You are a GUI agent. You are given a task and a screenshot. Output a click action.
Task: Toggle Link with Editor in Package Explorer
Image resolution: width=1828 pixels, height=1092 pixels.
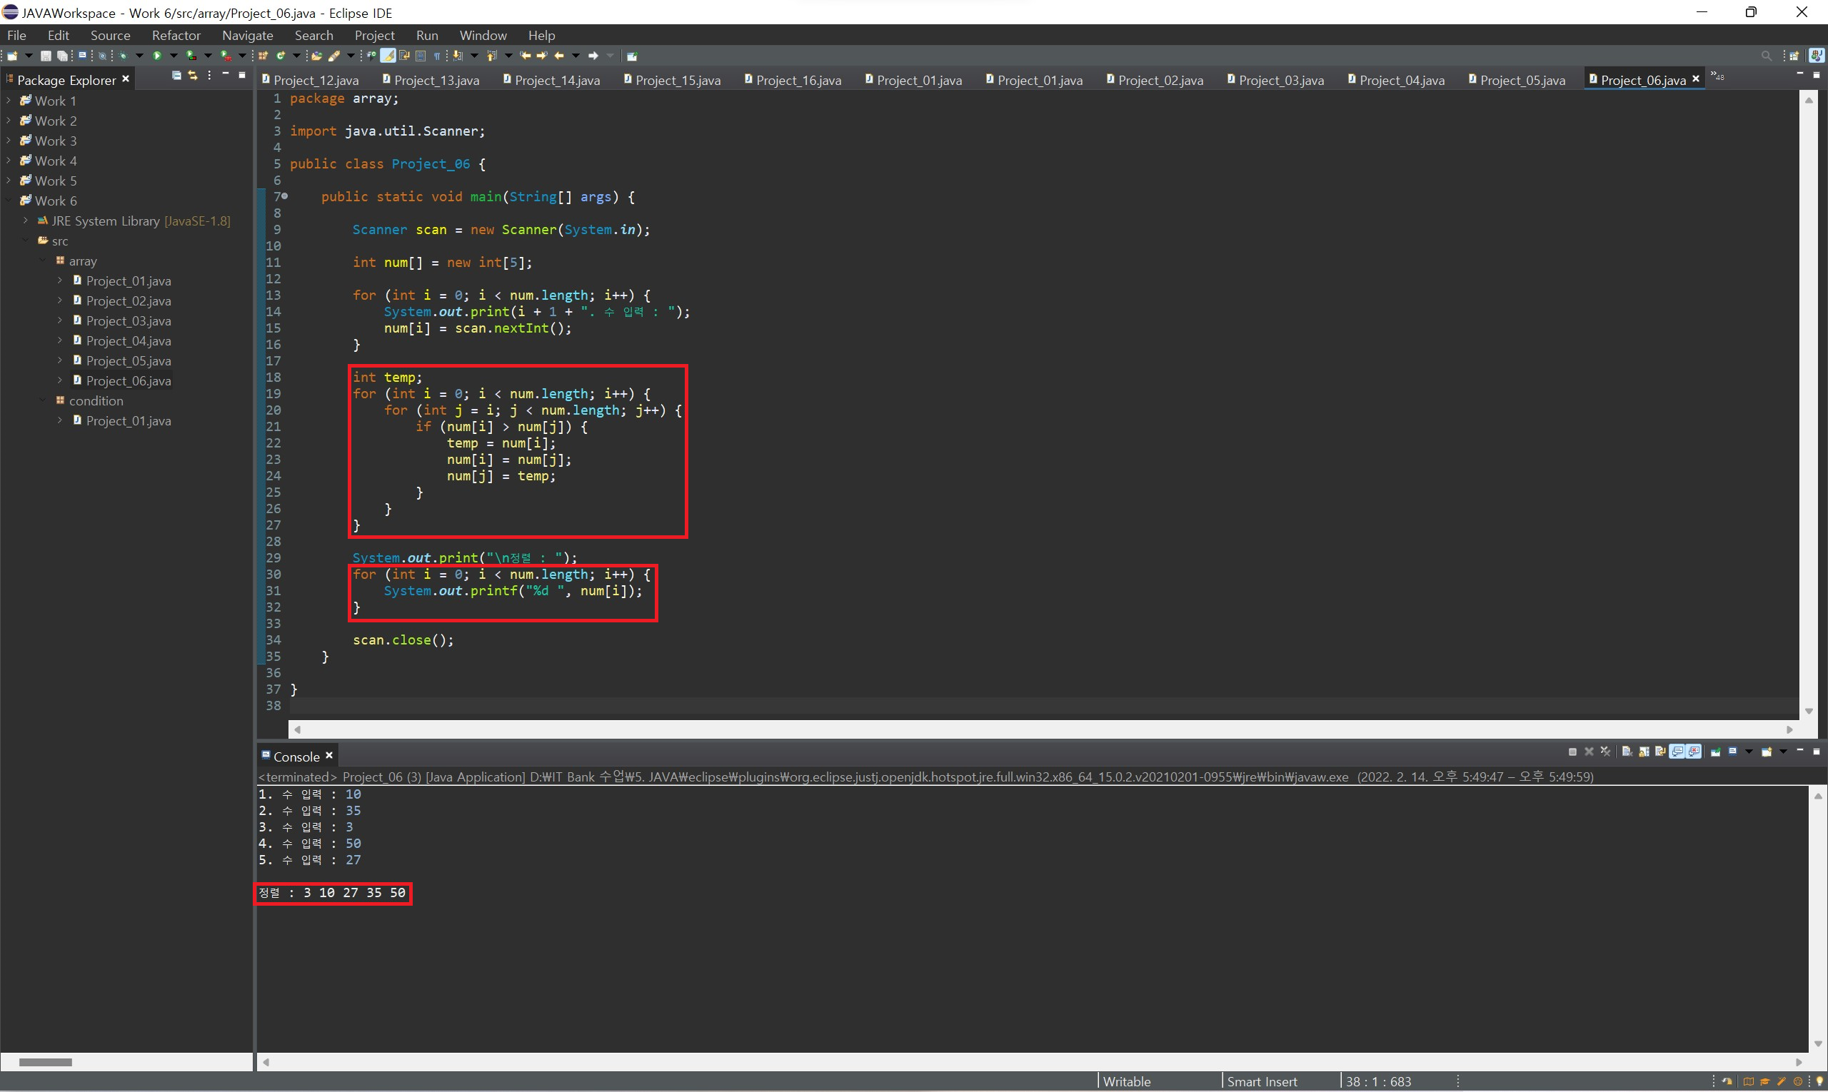click(x=193, y=76)
